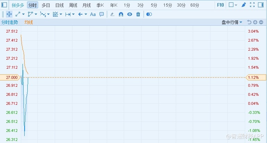The image size is (267, 143).
Task: Zoom in with the plus circle icon
Action: [x=255, y=22]
